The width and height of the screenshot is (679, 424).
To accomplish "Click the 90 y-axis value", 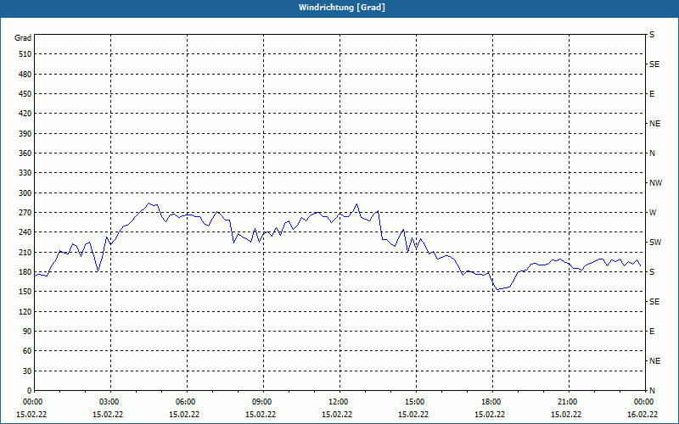I will click(27, 332).
